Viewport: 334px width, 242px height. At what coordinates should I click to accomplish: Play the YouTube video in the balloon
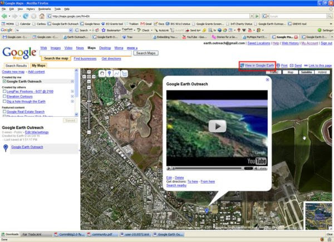click(217, 126)
